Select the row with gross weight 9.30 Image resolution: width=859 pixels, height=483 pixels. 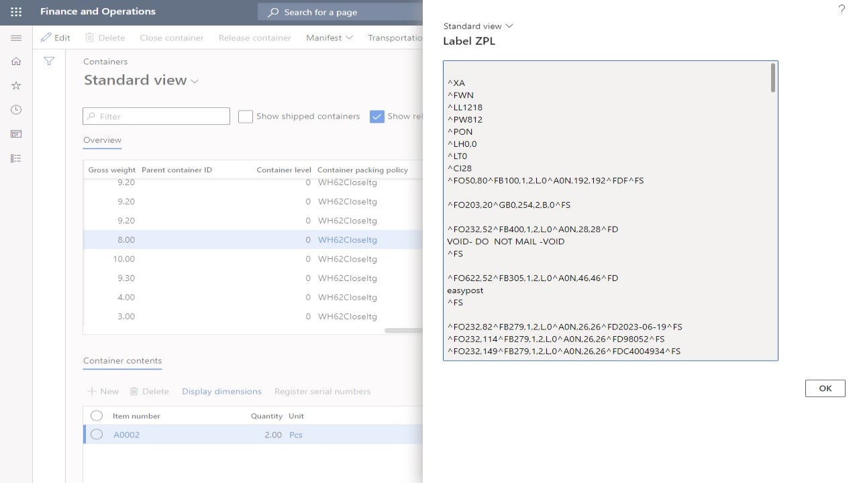pyautogui.click(x=253, y=278)
